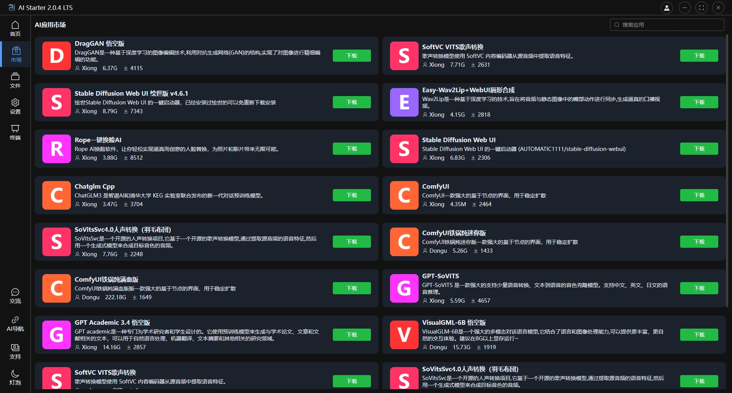Download DragGAN 悟空版
Viewport: 732px width, 393px height.
(352, 55)
